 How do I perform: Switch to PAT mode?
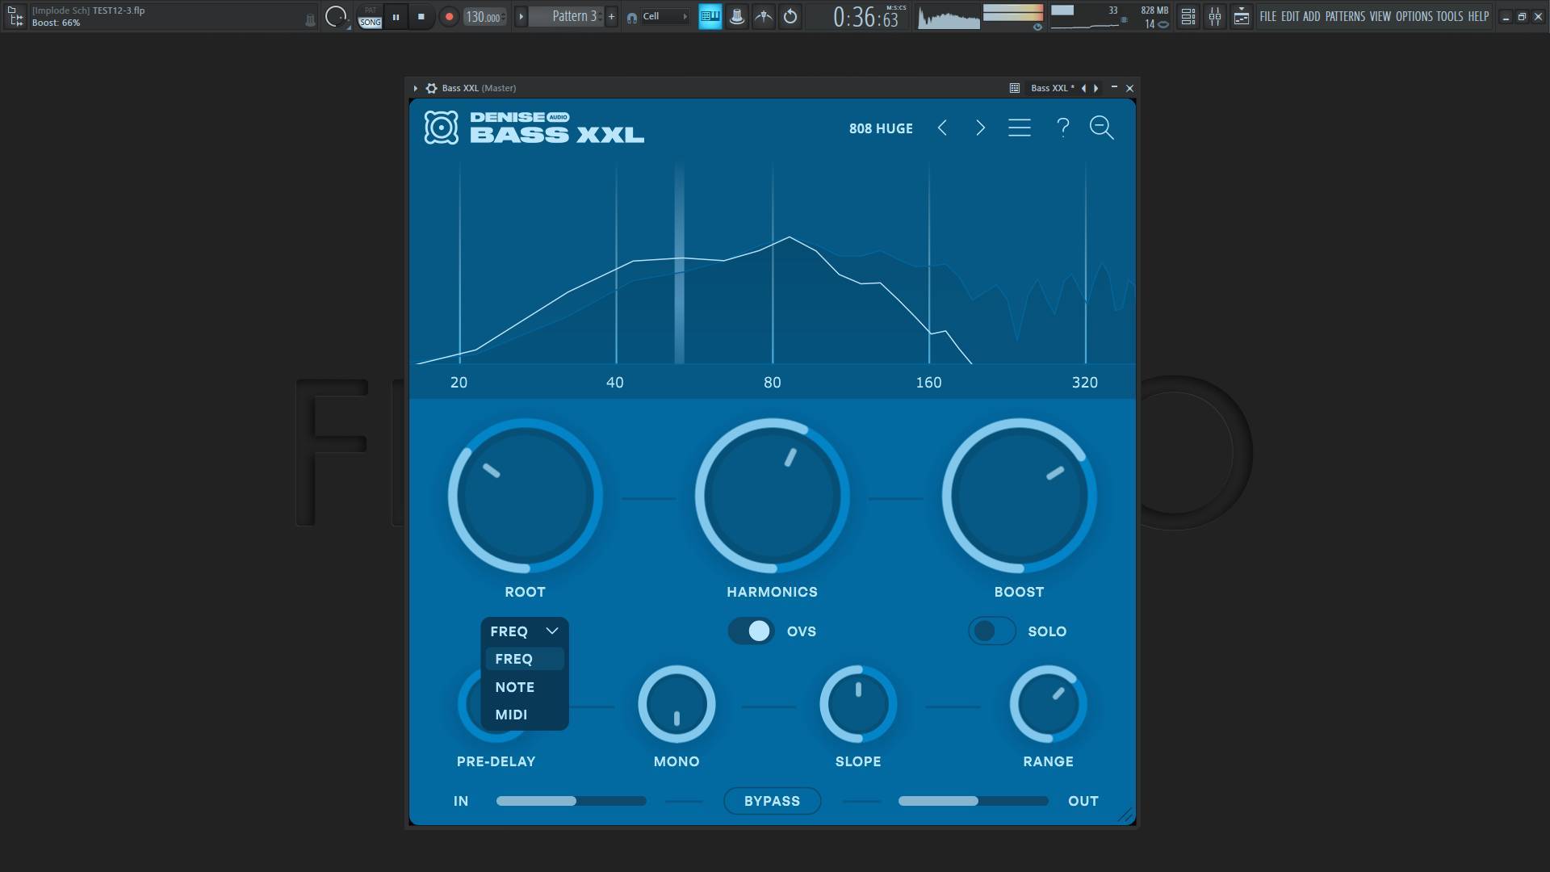pos(370,10)
